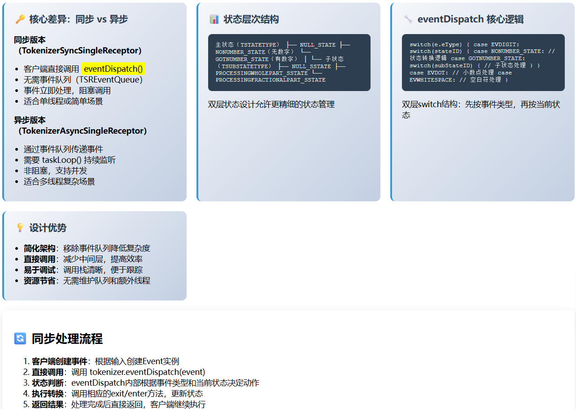Click the bullet 无需事件队列（TSREventQueue）

[83, 80]
